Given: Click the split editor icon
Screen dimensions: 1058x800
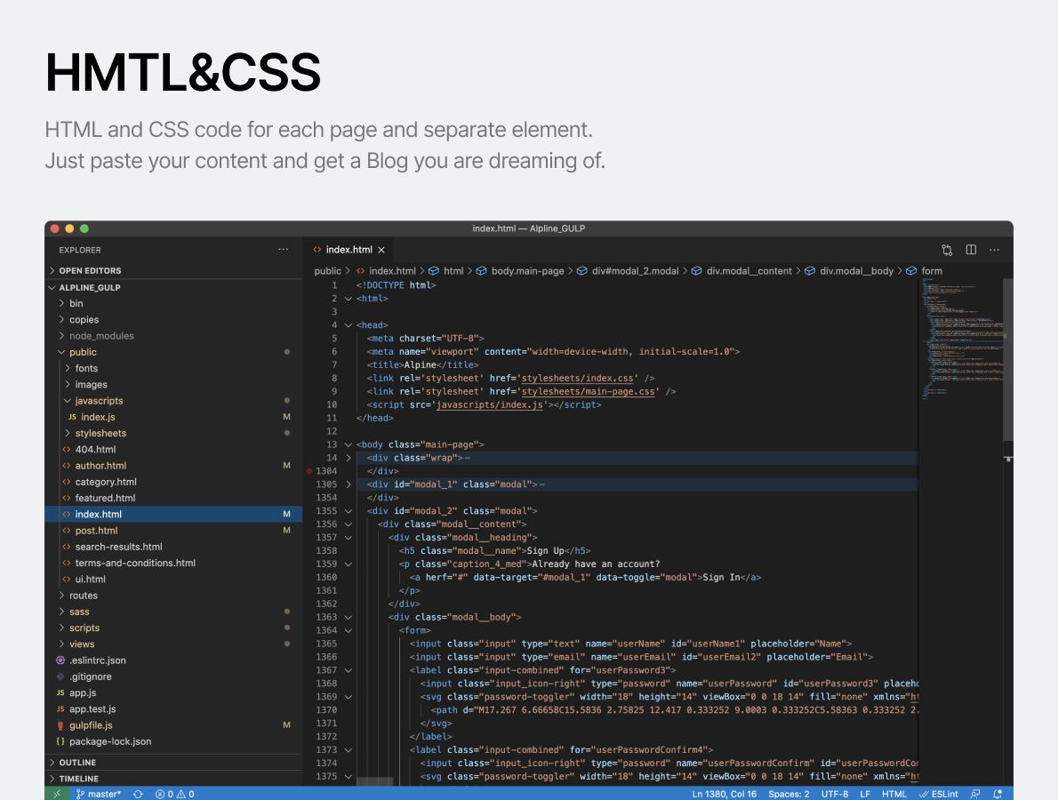Looking at the screenshot, I should (971, 250).
